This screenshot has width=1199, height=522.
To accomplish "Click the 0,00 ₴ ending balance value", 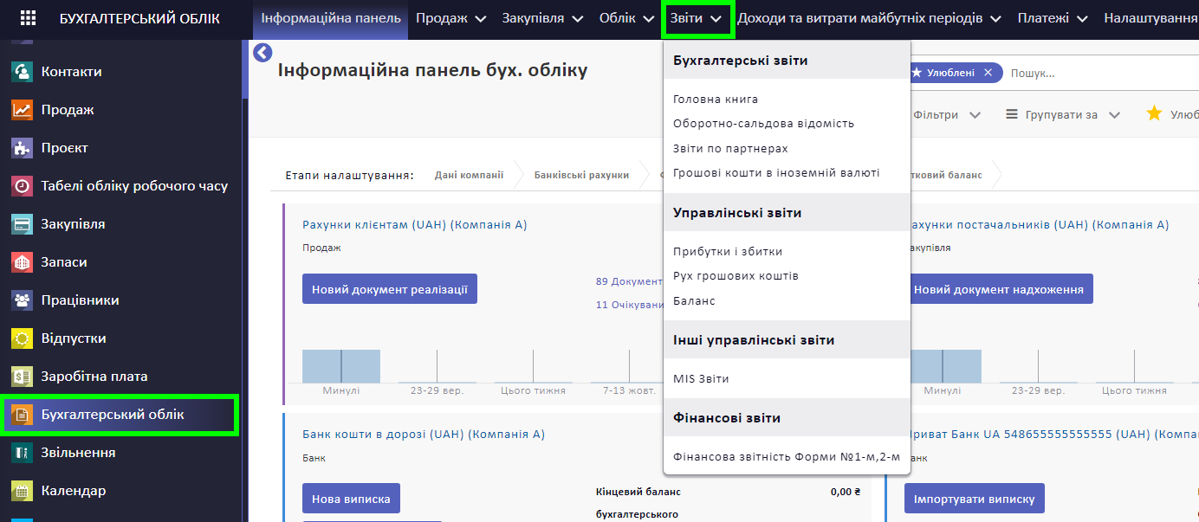I will click(846, 492).
